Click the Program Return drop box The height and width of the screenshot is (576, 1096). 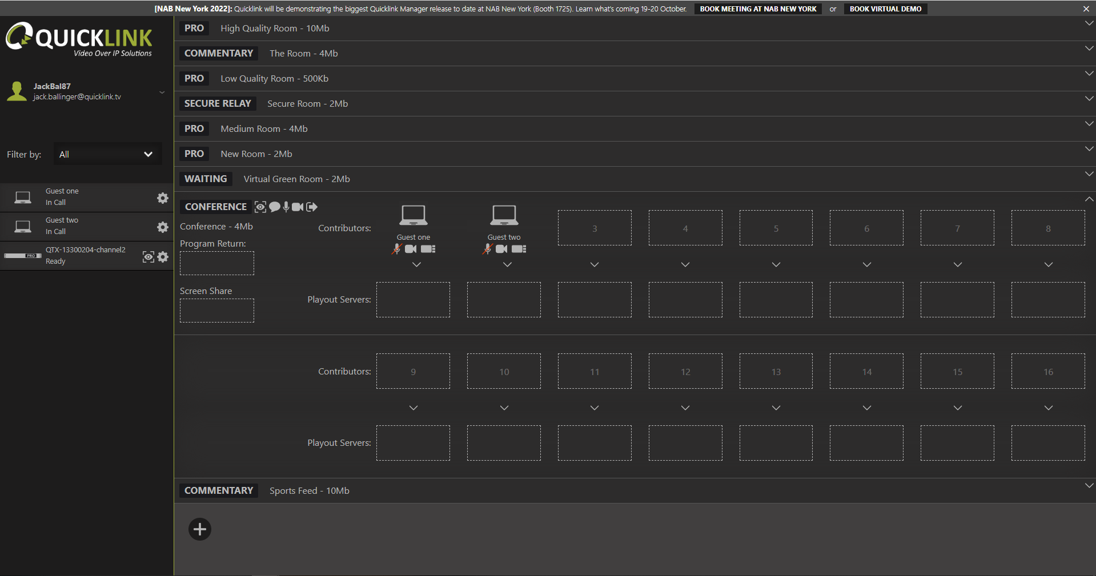point(217,264)
